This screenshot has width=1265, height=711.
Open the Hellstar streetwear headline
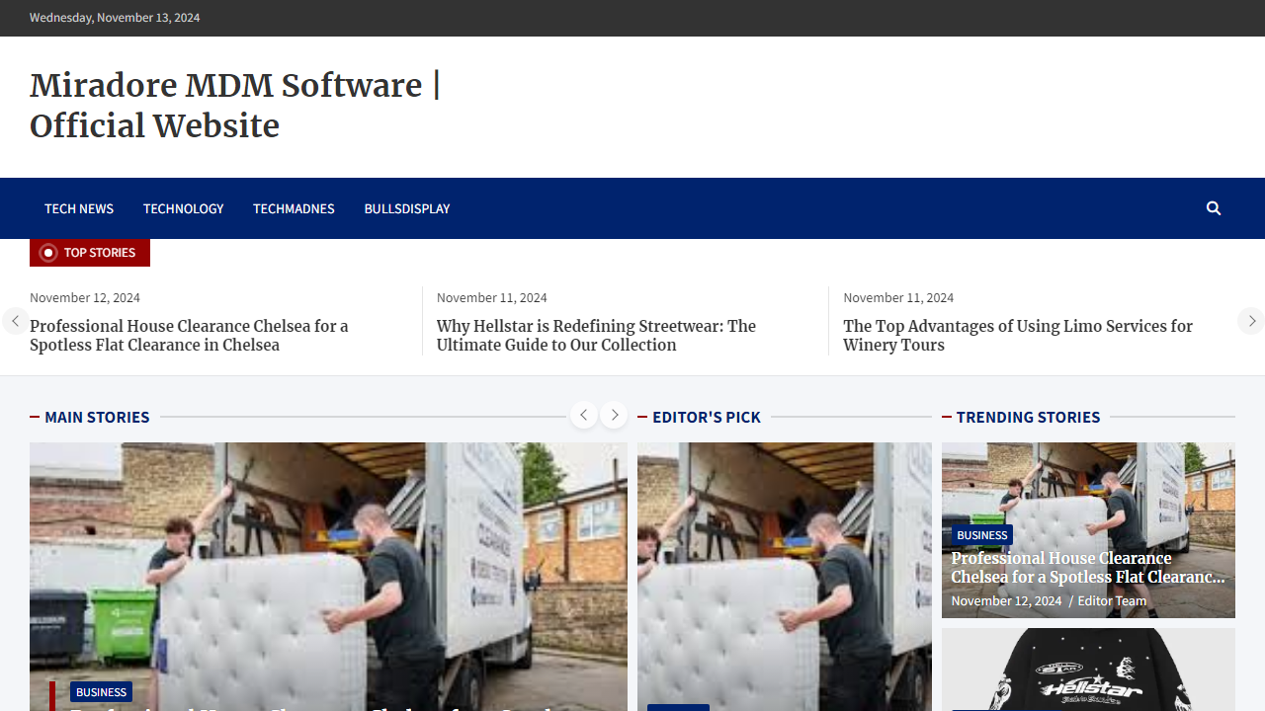596,336
